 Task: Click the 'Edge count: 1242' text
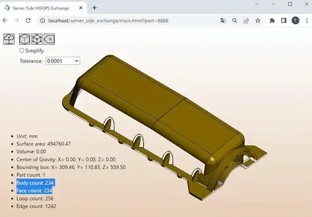pyautogui.click(x=36, y=206)
